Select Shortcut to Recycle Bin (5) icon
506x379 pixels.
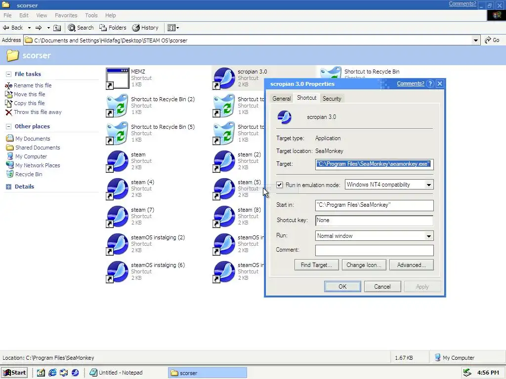(118, 133)
